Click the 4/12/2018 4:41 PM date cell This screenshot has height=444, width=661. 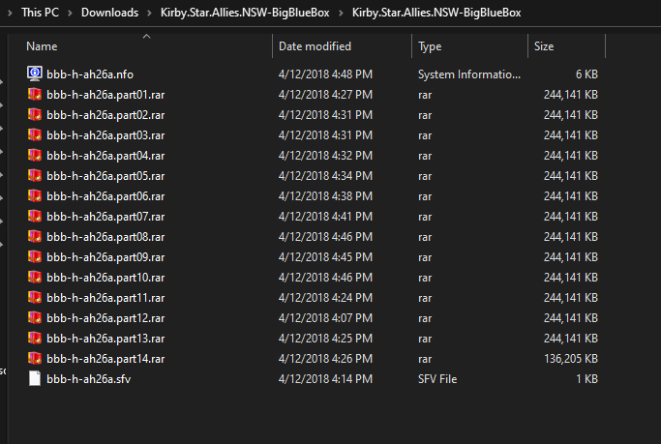coord(325,217)
